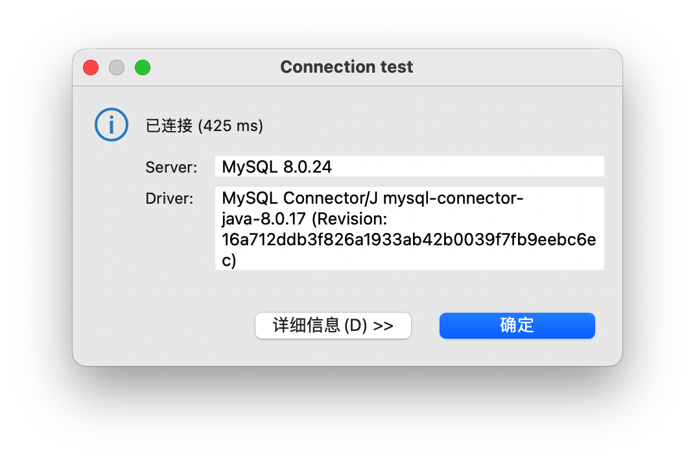Confirm by pressing the 确定 button
695x462 pixels.
(517, 325)
